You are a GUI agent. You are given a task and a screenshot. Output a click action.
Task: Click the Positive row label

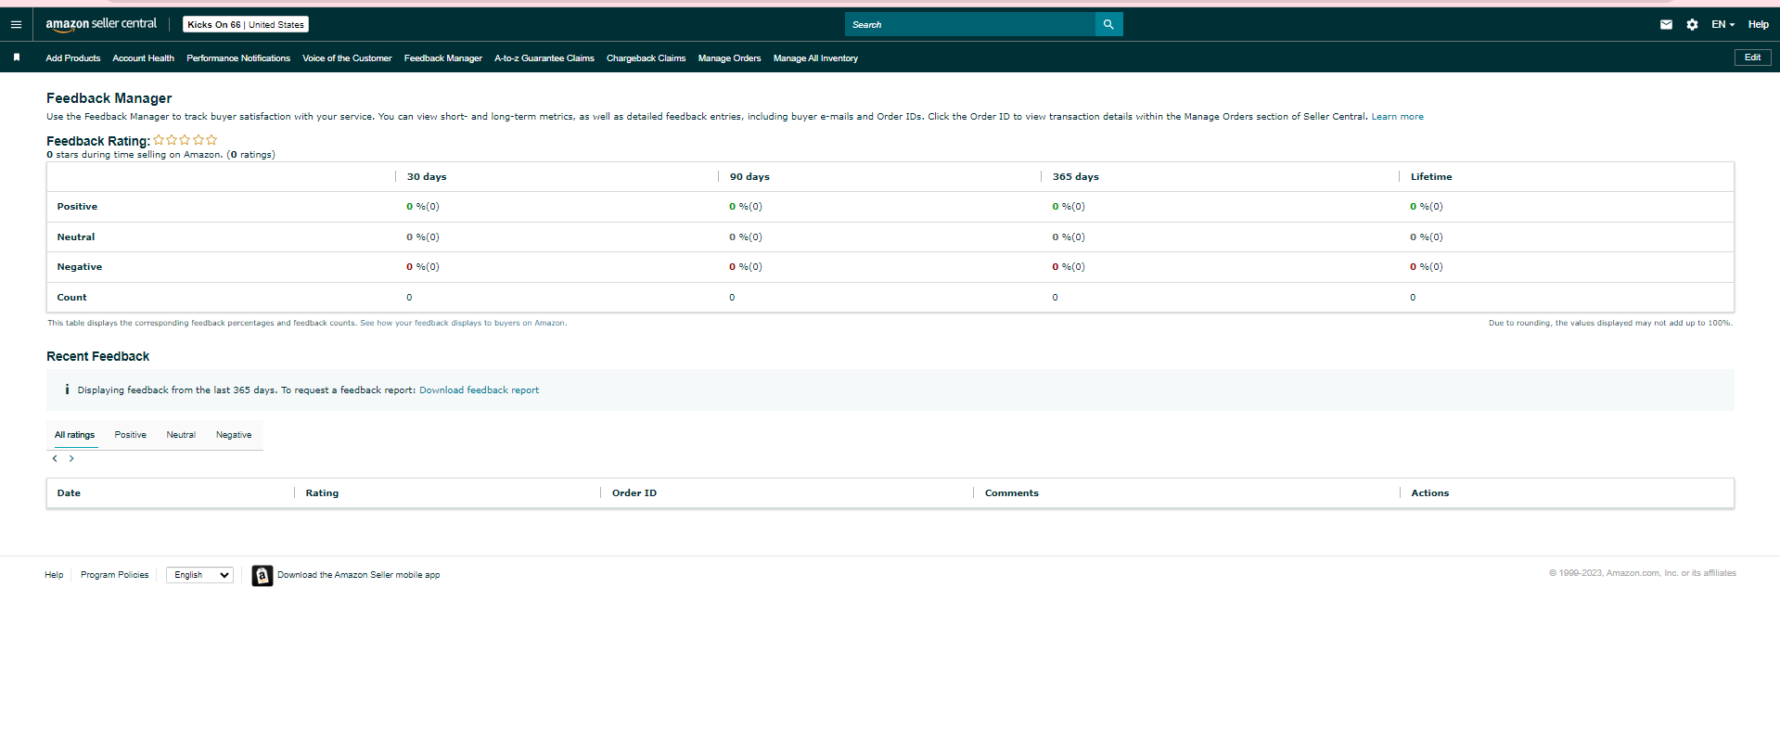77,207
